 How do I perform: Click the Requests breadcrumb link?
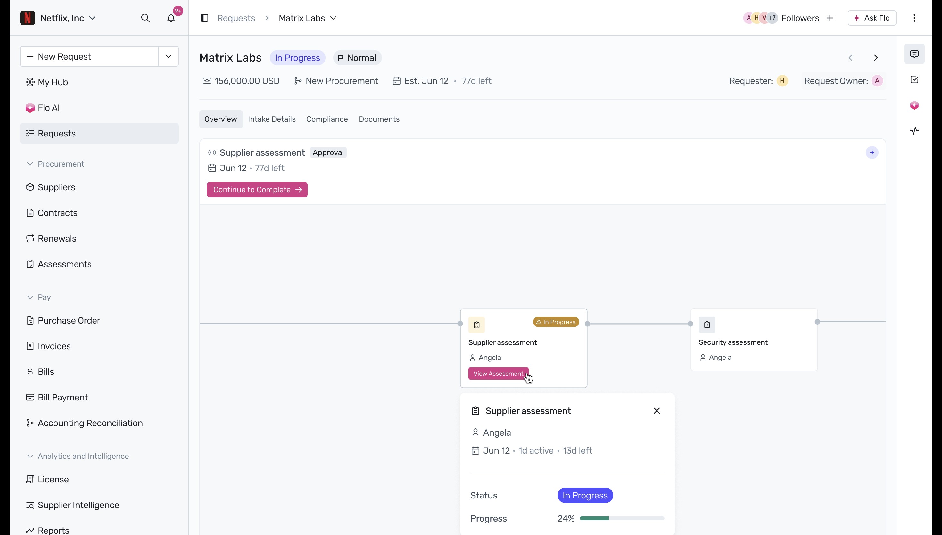pyautogui.click(x=236, y=18)
